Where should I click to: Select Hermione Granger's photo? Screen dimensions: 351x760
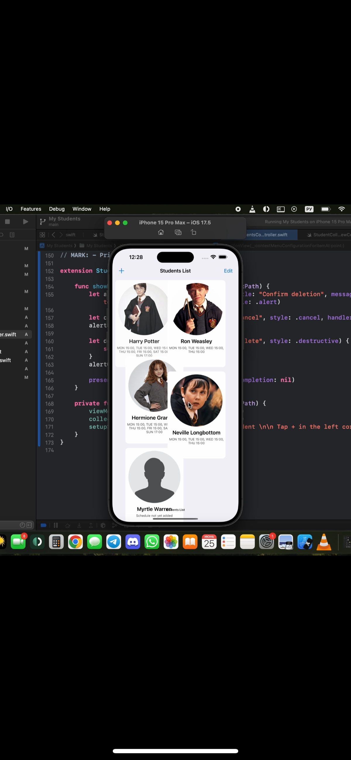point(148,385)
